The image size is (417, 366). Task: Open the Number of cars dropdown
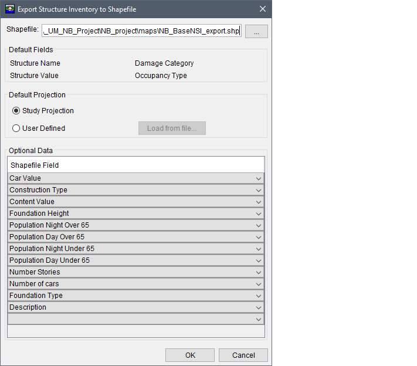(x=136, y=283)
